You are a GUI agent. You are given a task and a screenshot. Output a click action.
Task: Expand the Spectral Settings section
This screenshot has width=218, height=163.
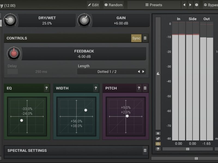pos(145,151)
